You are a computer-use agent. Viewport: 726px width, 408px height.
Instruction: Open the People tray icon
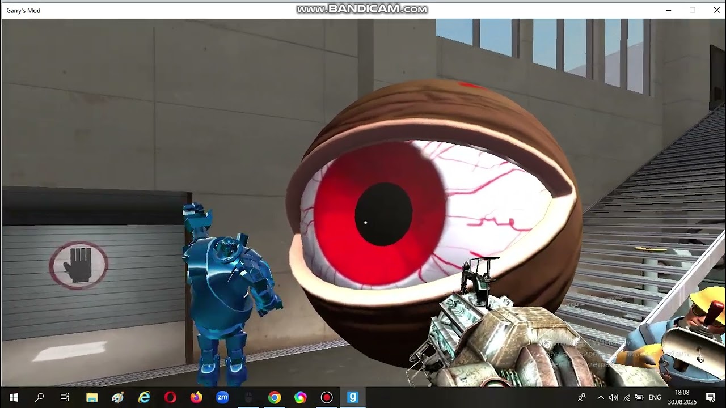[x=582, y=397]
